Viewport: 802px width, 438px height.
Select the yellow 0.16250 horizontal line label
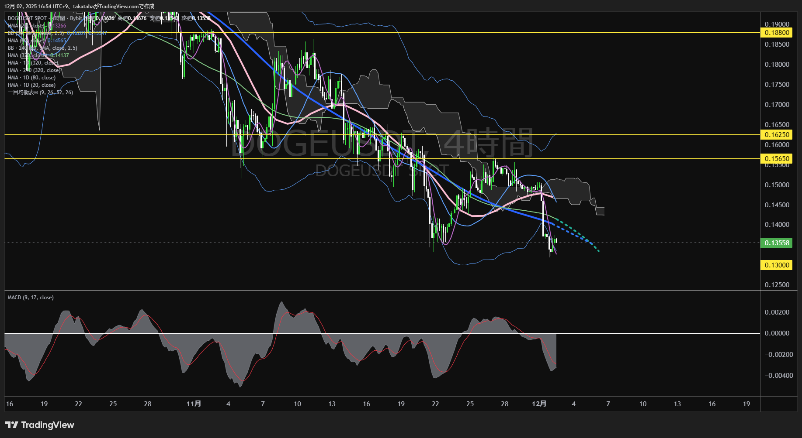(x=776, y=135)
